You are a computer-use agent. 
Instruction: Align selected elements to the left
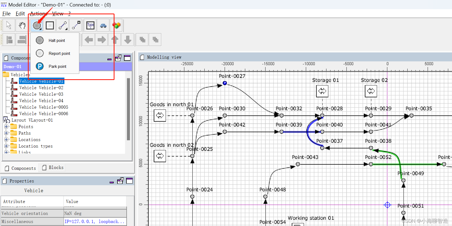(9, 40)
